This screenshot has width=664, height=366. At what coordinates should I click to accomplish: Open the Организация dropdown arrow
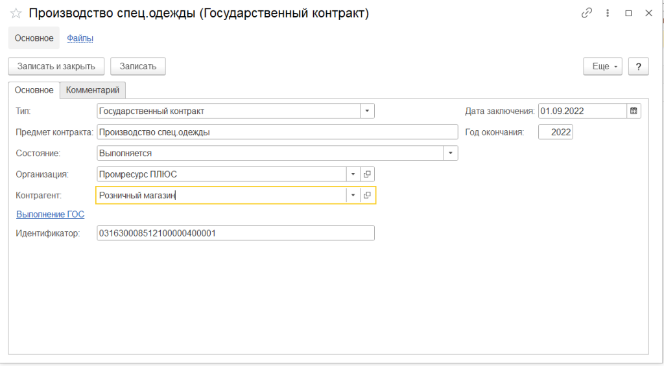point(353,174)
